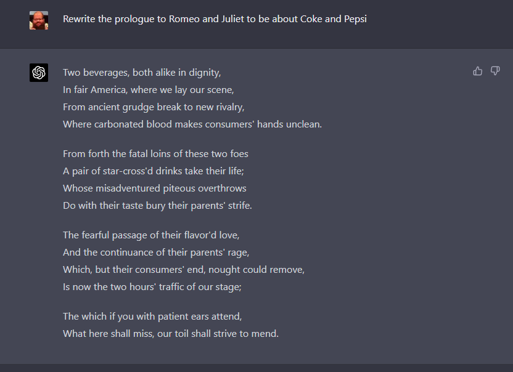
Task: Click the ChatGPT logo avatar
Action: (x=39, y=73)
